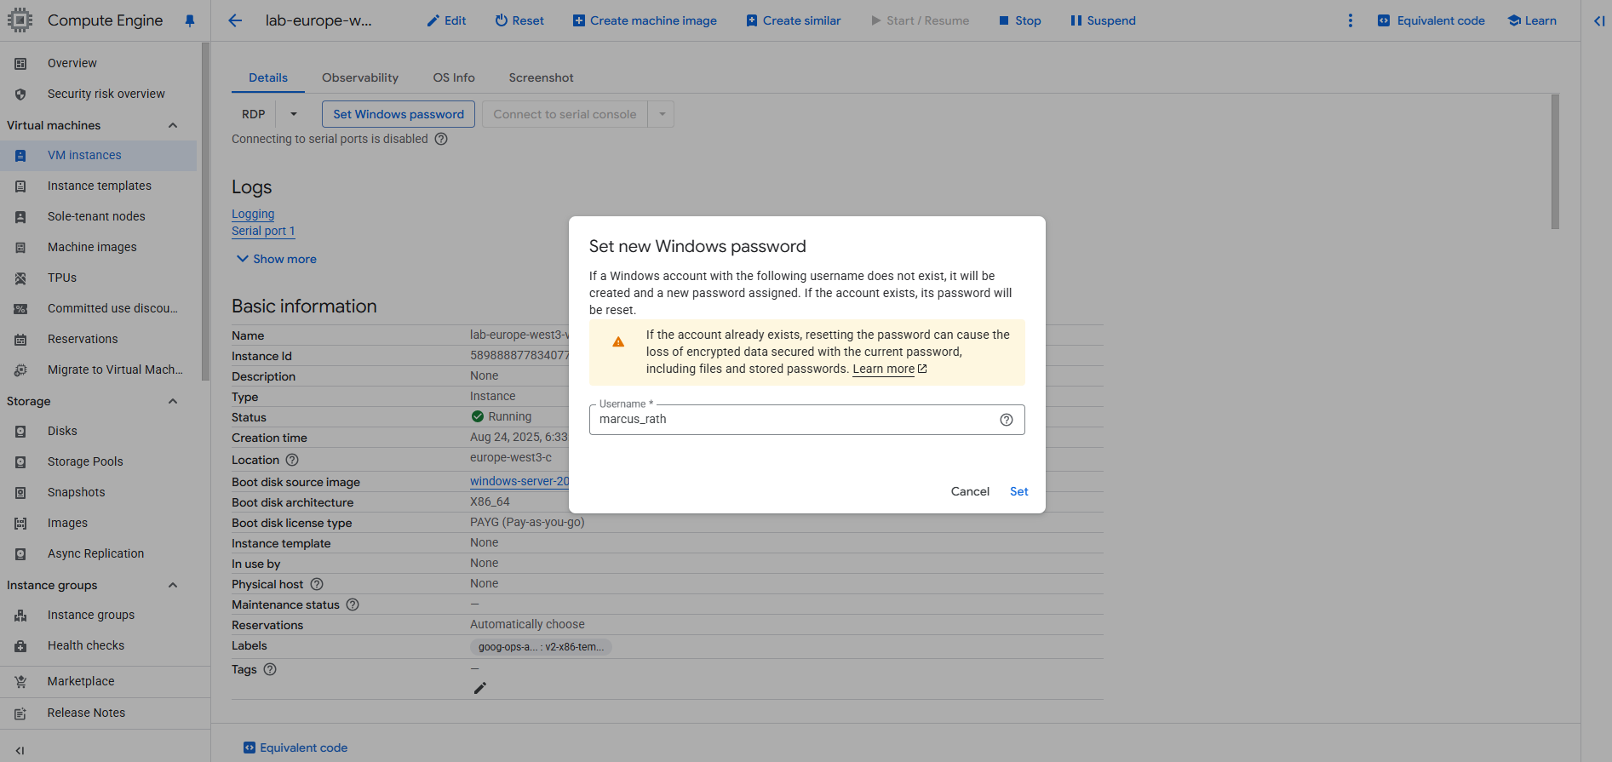Click the pin icon beside Compute Engine
The image size is (1612, 762).
point(190,20)
